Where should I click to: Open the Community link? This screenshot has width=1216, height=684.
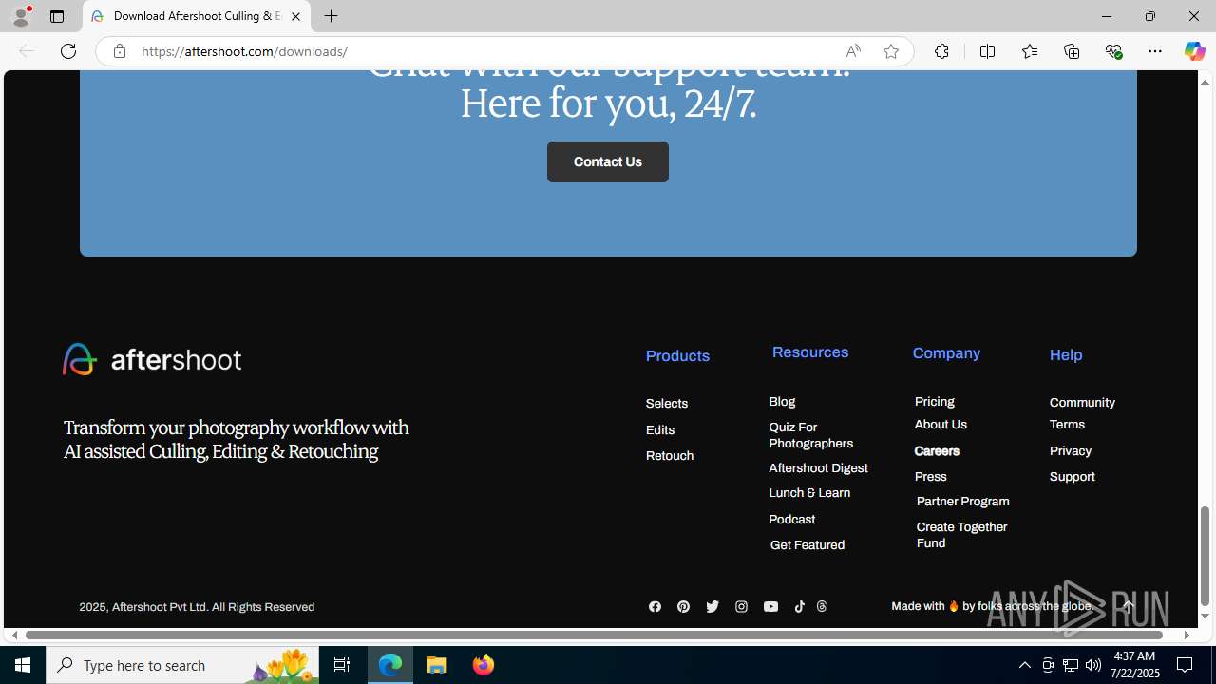tap(1082, 403)
